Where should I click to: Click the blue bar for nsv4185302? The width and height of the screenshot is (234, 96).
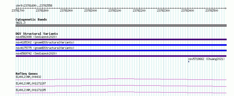(121, 45)
